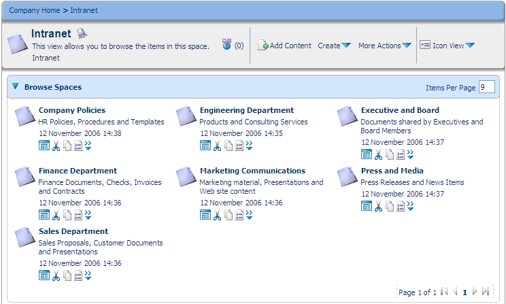Expand more actions for Sales Department
Screen dimensions: 506x304
point(88,275)
